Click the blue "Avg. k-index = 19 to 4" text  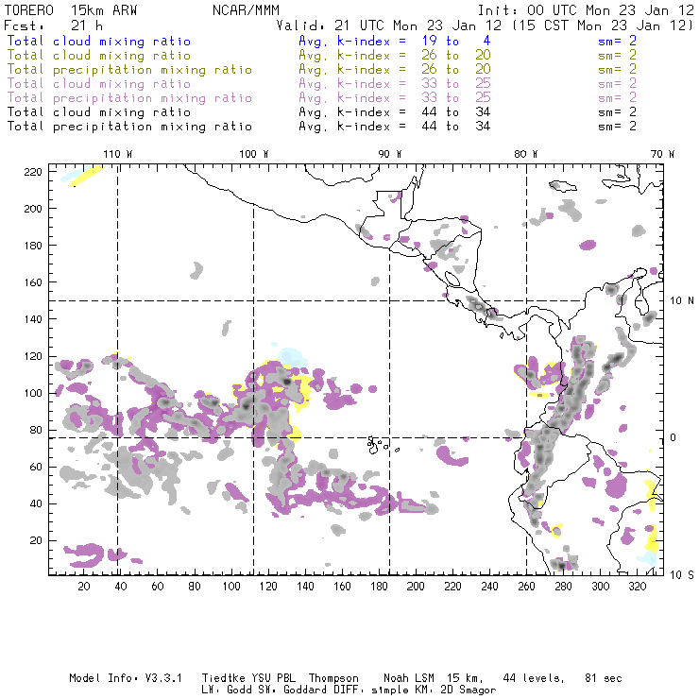pyautogui.click(x=395, y=42)
